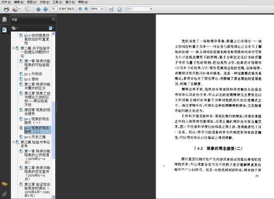Viewport: 274px width, 199px height.
Task: Select bookmark §1-2 感知
Action: [x=32, y=79]
